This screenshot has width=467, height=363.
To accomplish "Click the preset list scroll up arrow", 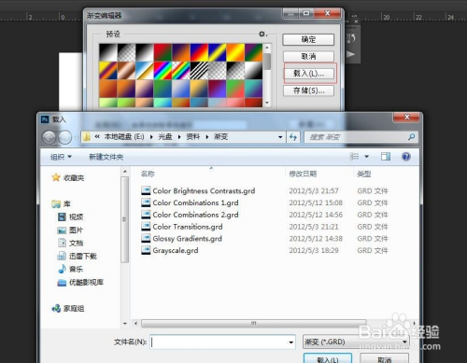I will [267, 48].
